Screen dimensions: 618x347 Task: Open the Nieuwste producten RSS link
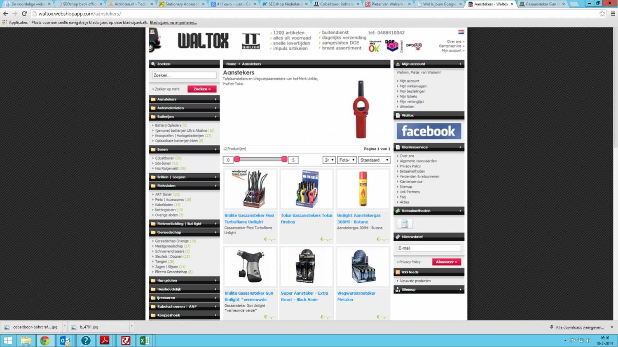pyautogui.click(x=415, y=281)
